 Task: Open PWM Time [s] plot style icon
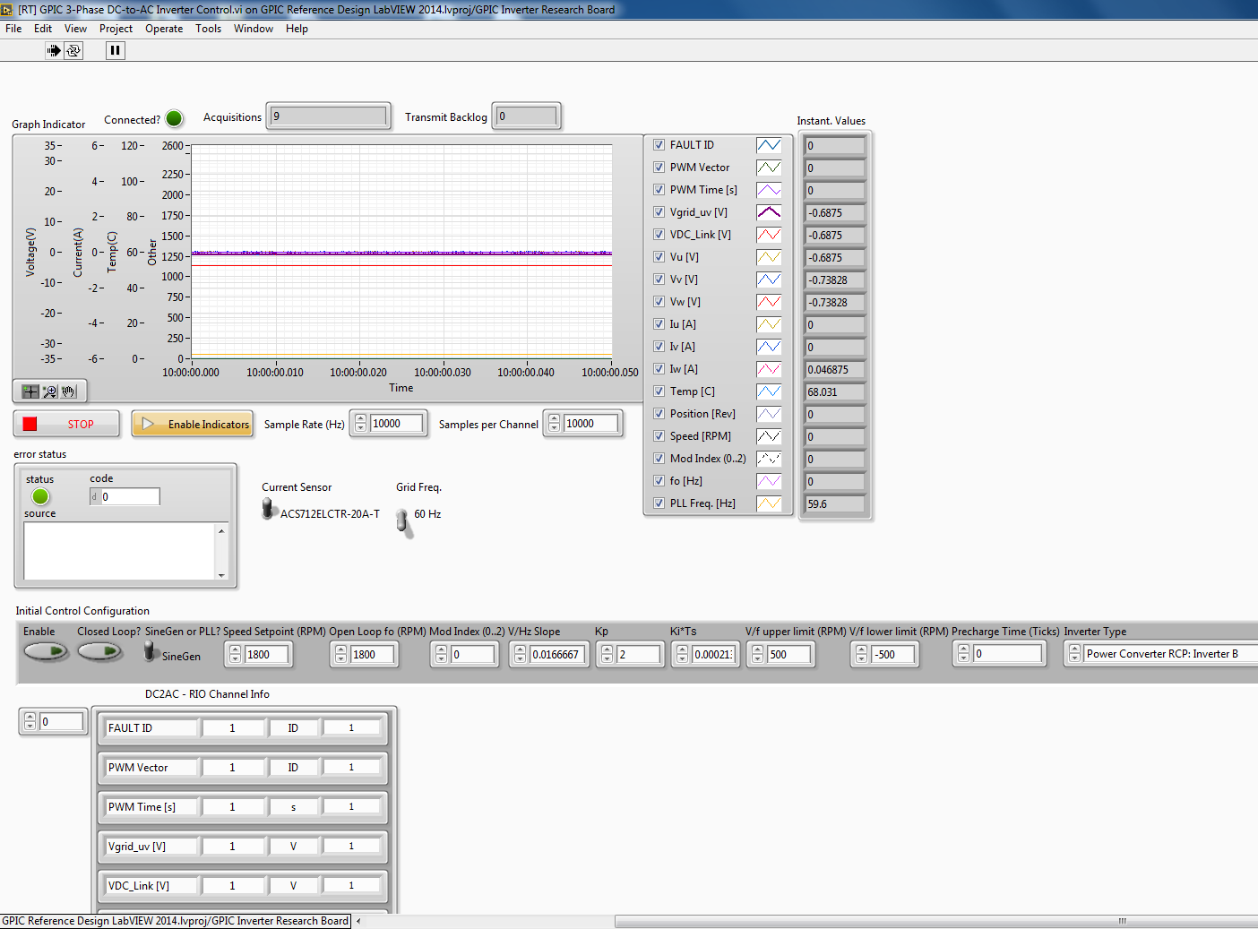tap(769, 190)
